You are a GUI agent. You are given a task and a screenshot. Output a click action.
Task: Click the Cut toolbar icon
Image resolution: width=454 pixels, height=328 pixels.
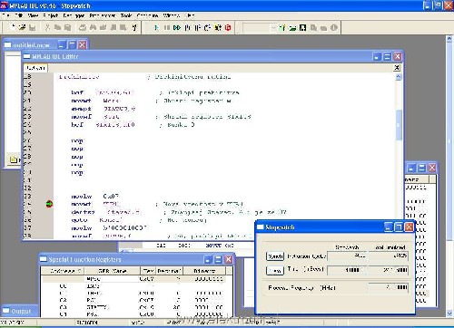(47, 28)
